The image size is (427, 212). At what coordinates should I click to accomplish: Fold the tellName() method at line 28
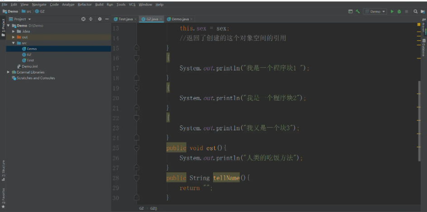pyautogui.click(x=137, y=178)
